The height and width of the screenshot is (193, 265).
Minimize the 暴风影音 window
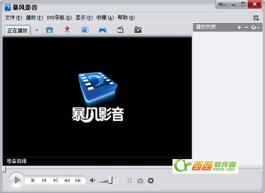pos(233,5)
